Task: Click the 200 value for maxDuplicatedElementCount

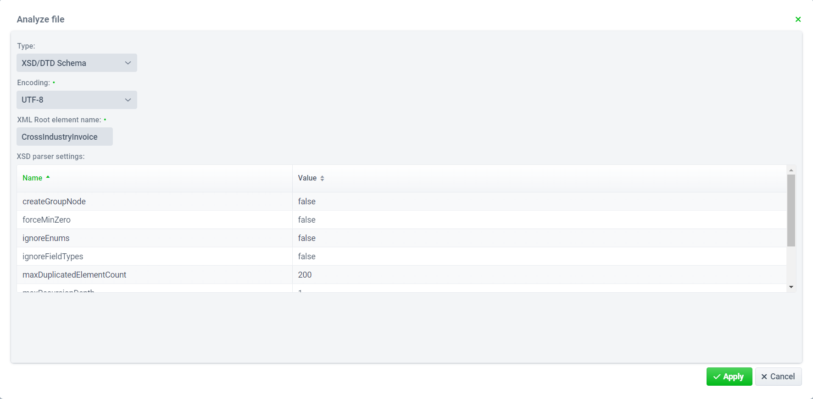Action: coord(305,275)
